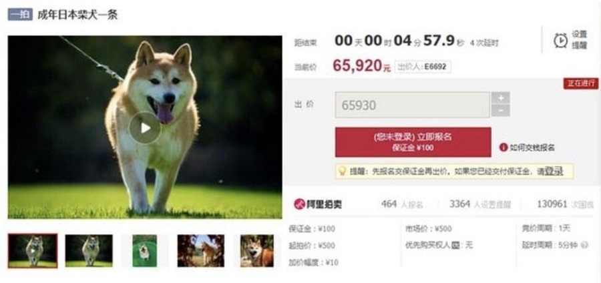Click the red 立即报名 button
601x283 pixels.
coord(413,142)
